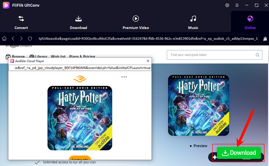Open the Premium Video tab

click(136, 23)
